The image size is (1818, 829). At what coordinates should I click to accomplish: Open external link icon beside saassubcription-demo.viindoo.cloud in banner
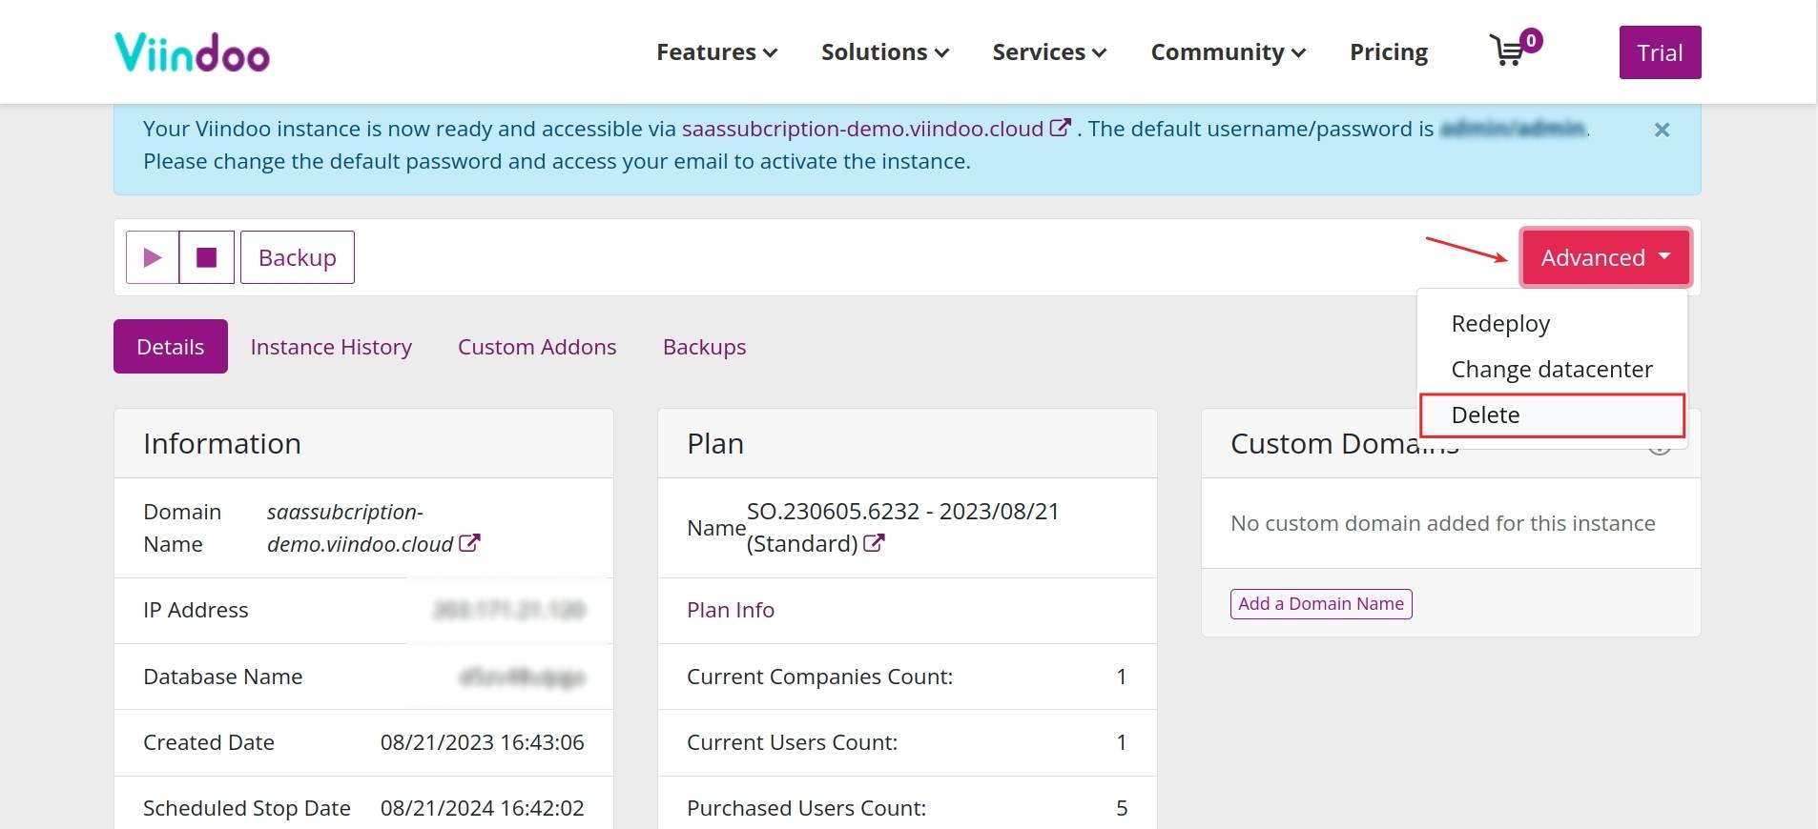tap(1060, 128)
